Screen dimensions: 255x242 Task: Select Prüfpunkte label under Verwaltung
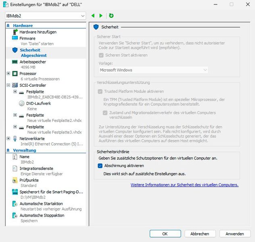tap(29, 180)
